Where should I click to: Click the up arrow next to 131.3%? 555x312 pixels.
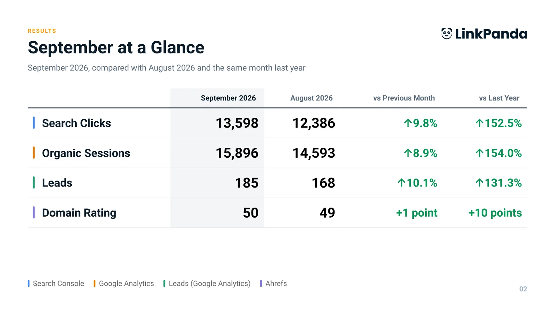click(x=479, y=183)
